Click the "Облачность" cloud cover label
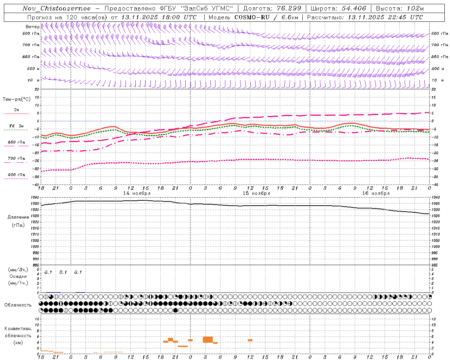The width and height of the screenshot is (450, 360). click(18, 305)
